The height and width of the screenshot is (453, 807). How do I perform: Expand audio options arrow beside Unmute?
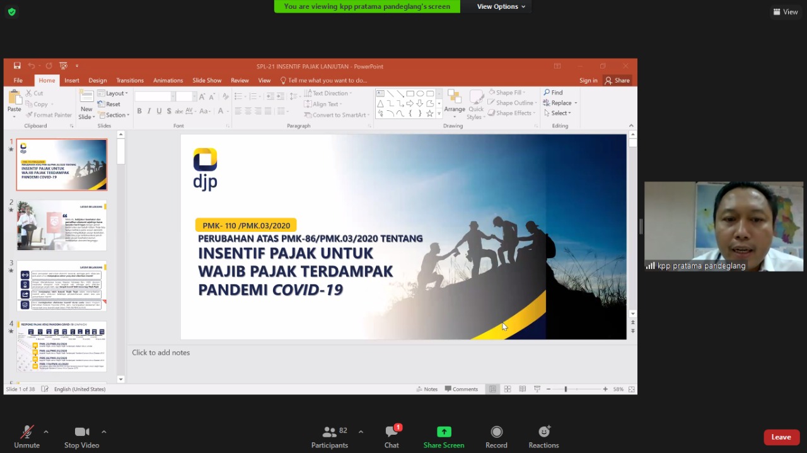(46, 432)
